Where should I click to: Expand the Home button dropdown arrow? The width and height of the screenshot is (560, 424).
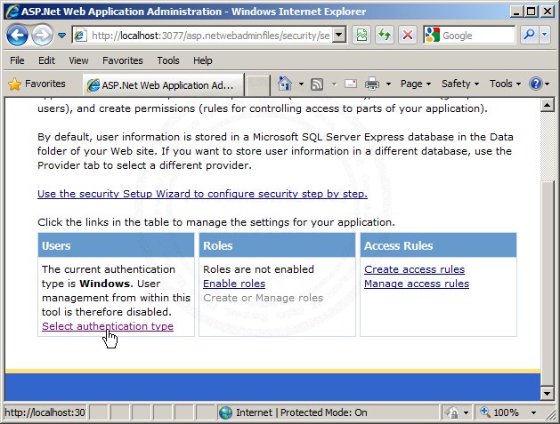301,84
